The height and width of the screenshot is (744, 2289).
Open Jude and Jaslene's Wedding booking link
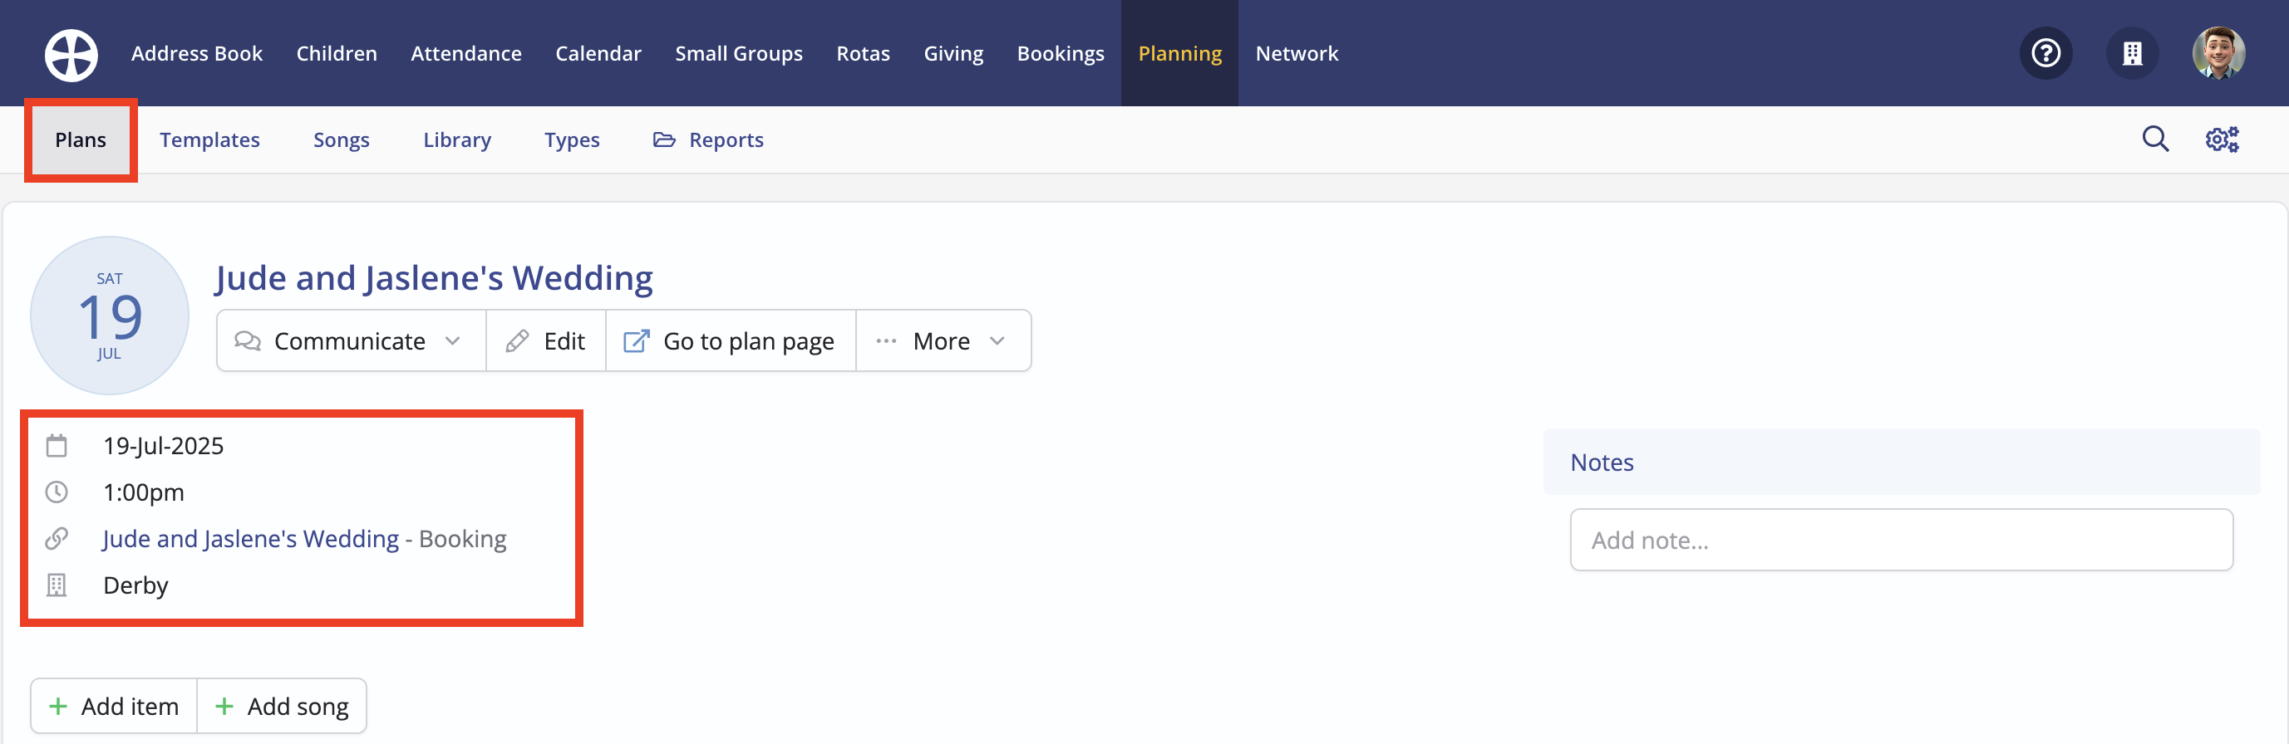click(250, 538)
